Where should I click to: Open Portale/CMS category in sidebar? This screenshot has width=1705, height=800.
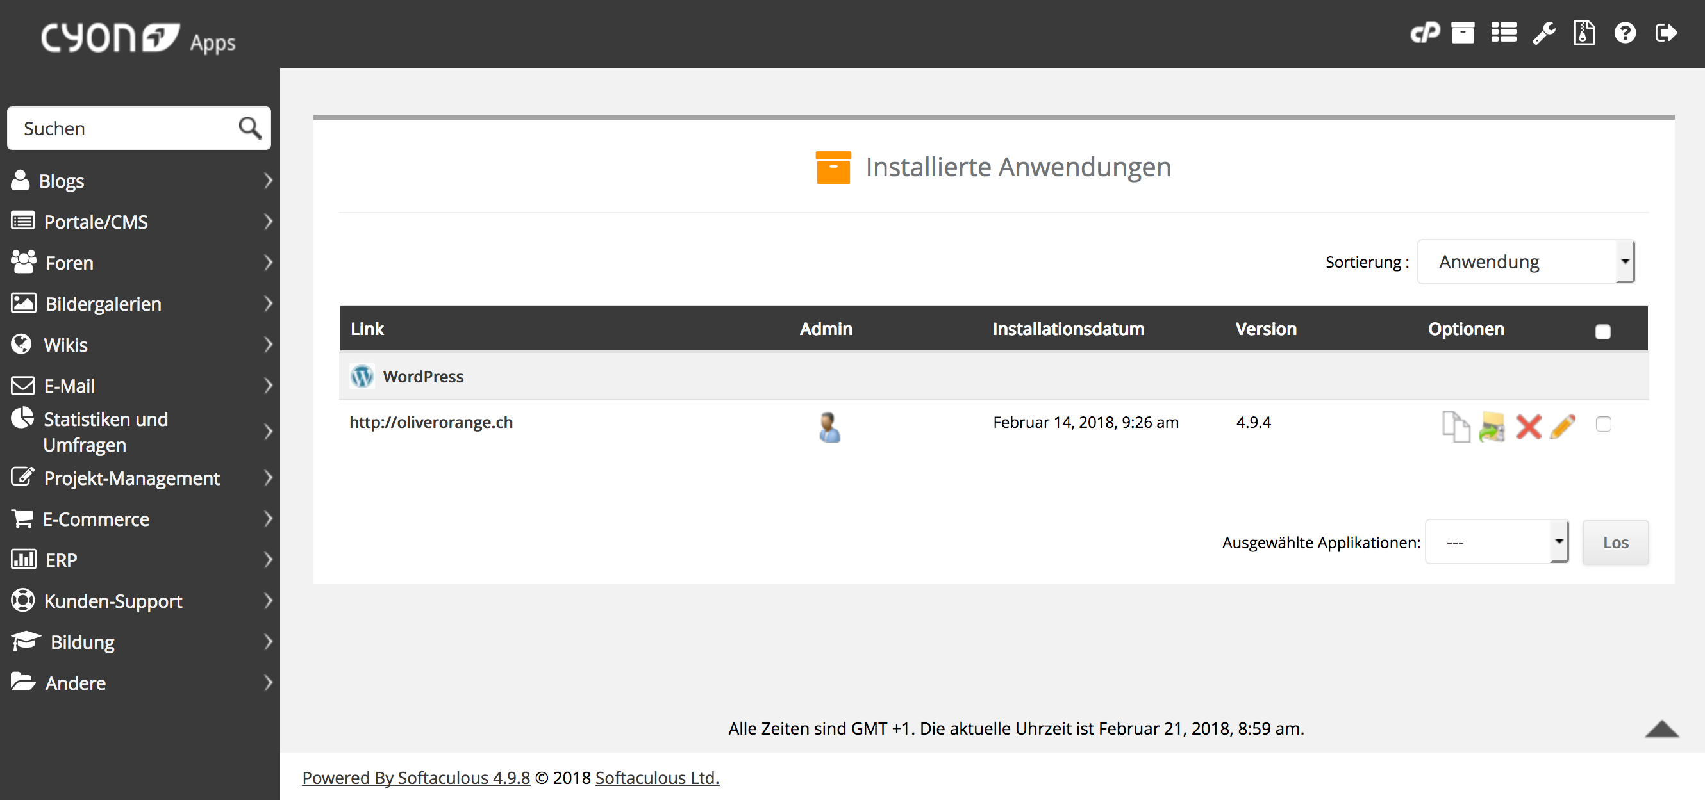139,222
